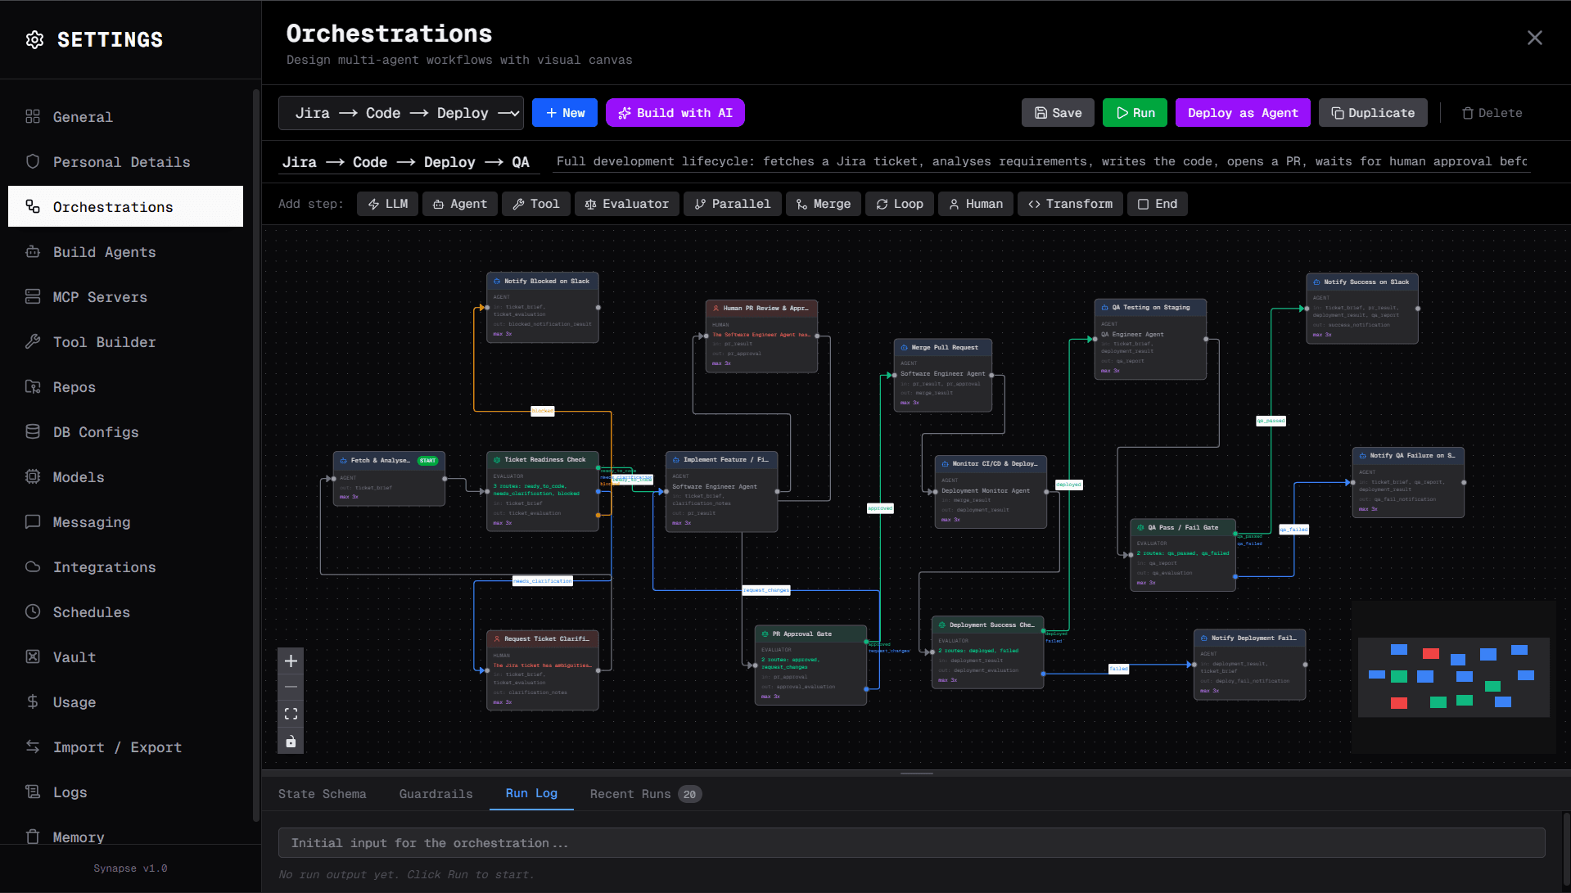
Task: Select Orchestrations in the sidebar
Action: pyautogui.click(x=125, y=206)
